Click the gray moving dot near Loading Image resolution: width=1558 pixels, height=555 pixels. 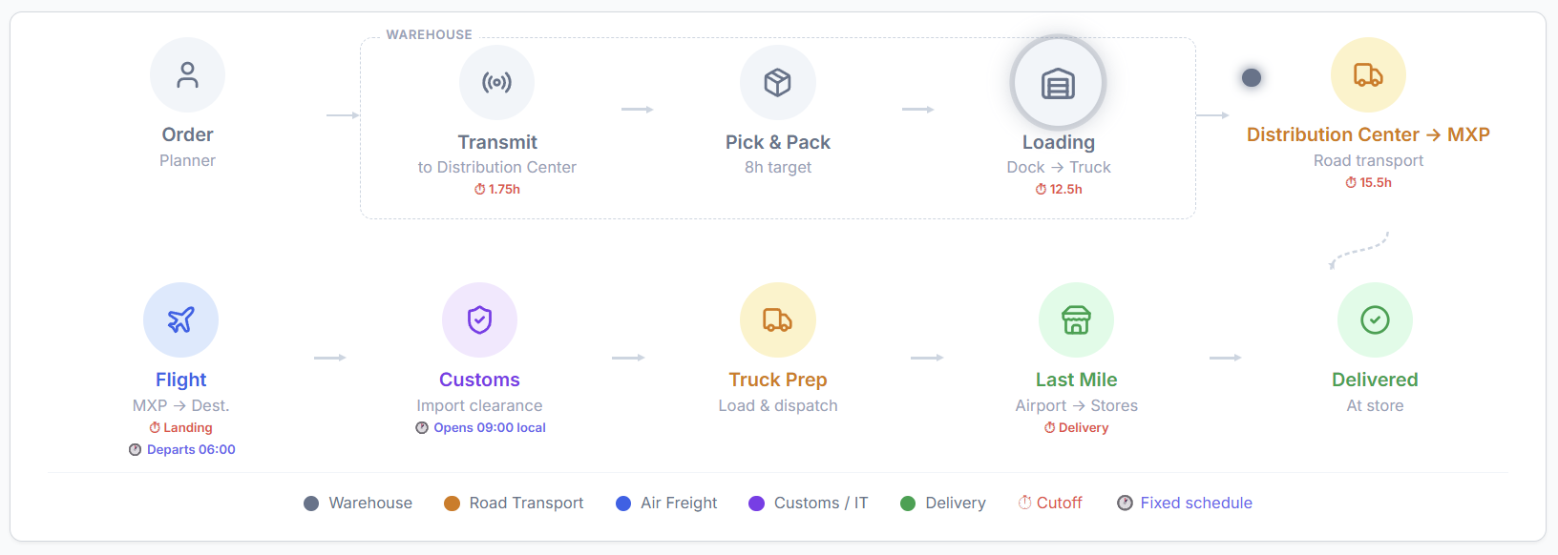(x=1252, y=77)
